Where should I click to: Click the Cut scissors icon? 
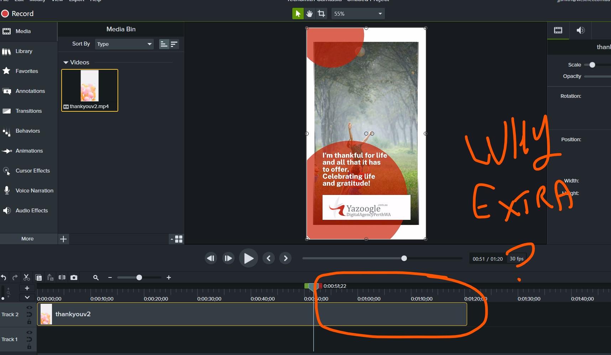pyautogui.click(x=27, y=277)
